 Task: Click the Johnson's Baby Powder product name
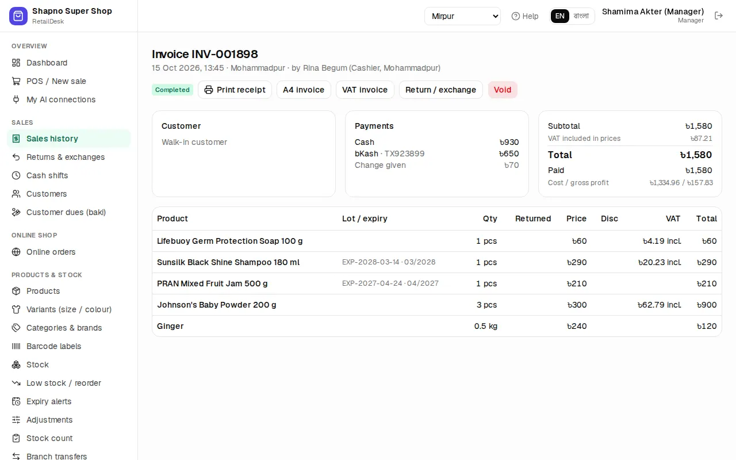[217, 305]
